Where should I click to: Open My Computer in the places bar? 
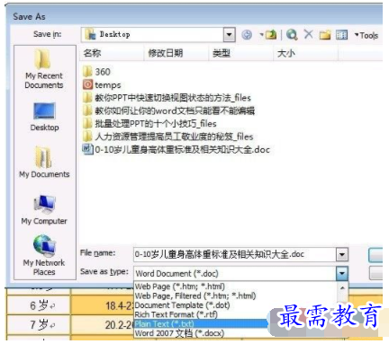44,209
